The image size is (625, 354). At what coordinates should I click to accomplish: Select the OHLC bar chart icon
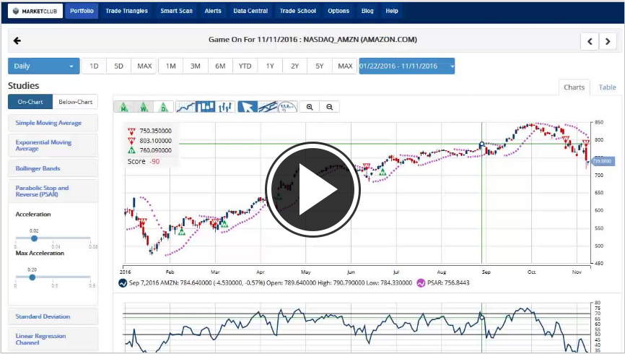point(226,107)
